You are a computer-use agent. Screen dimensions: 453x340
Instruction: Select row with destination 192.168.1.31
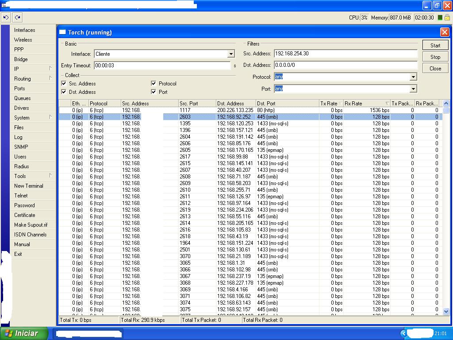point(250,263)
